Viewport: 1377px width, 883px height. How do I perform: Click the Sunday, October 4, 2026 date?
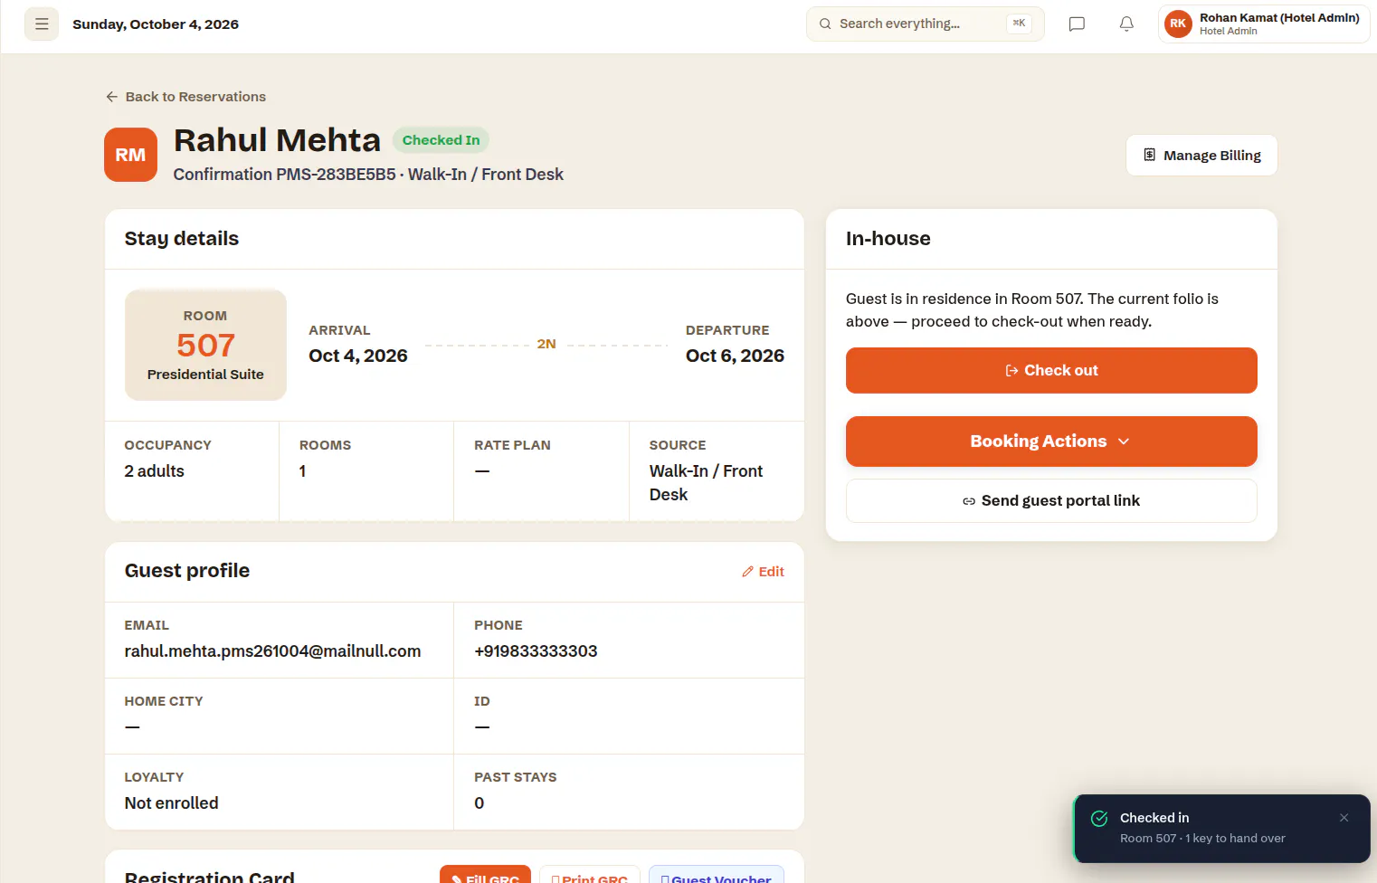coord(156,24)
